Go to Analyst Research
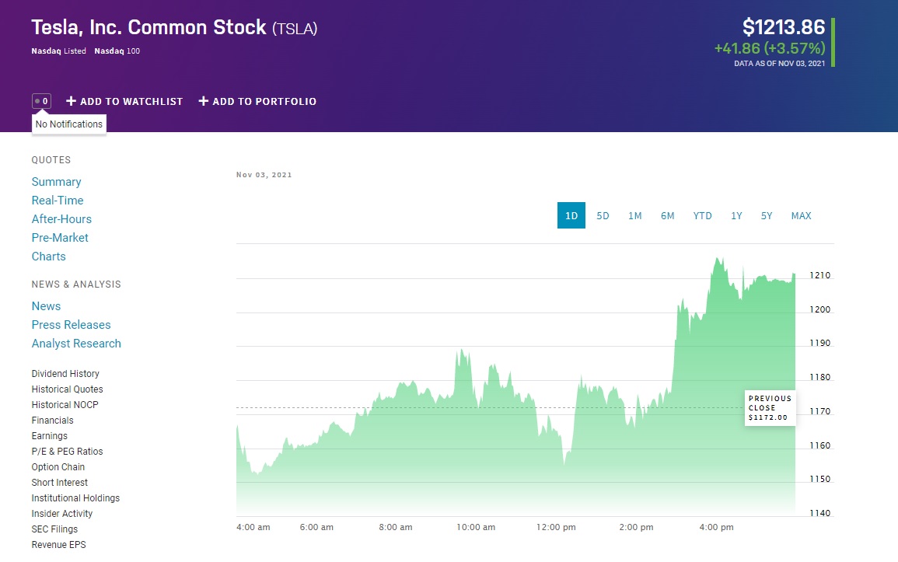This screenshot has width=898, height=562. coord(76,344)
